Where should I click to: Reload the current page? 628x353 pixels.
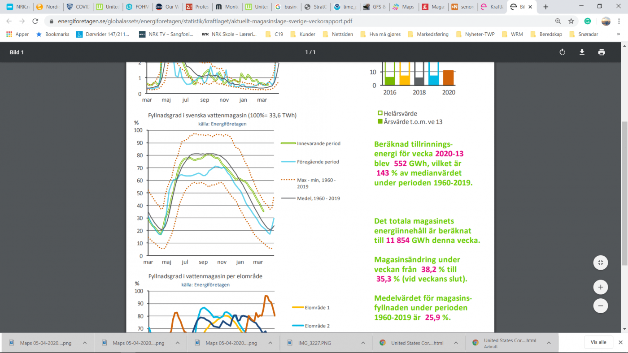click(x=35, y=21)
